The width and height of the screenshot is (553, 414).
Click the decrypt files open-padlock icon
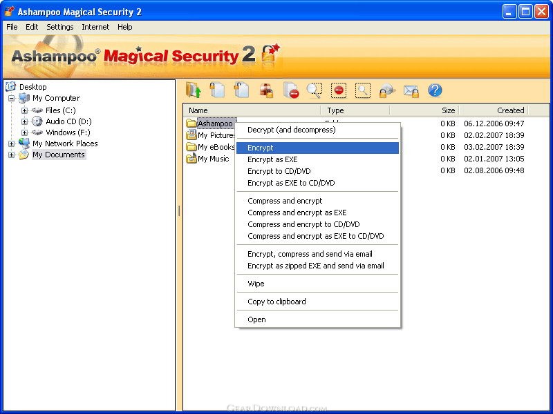(x=241, y=90)
